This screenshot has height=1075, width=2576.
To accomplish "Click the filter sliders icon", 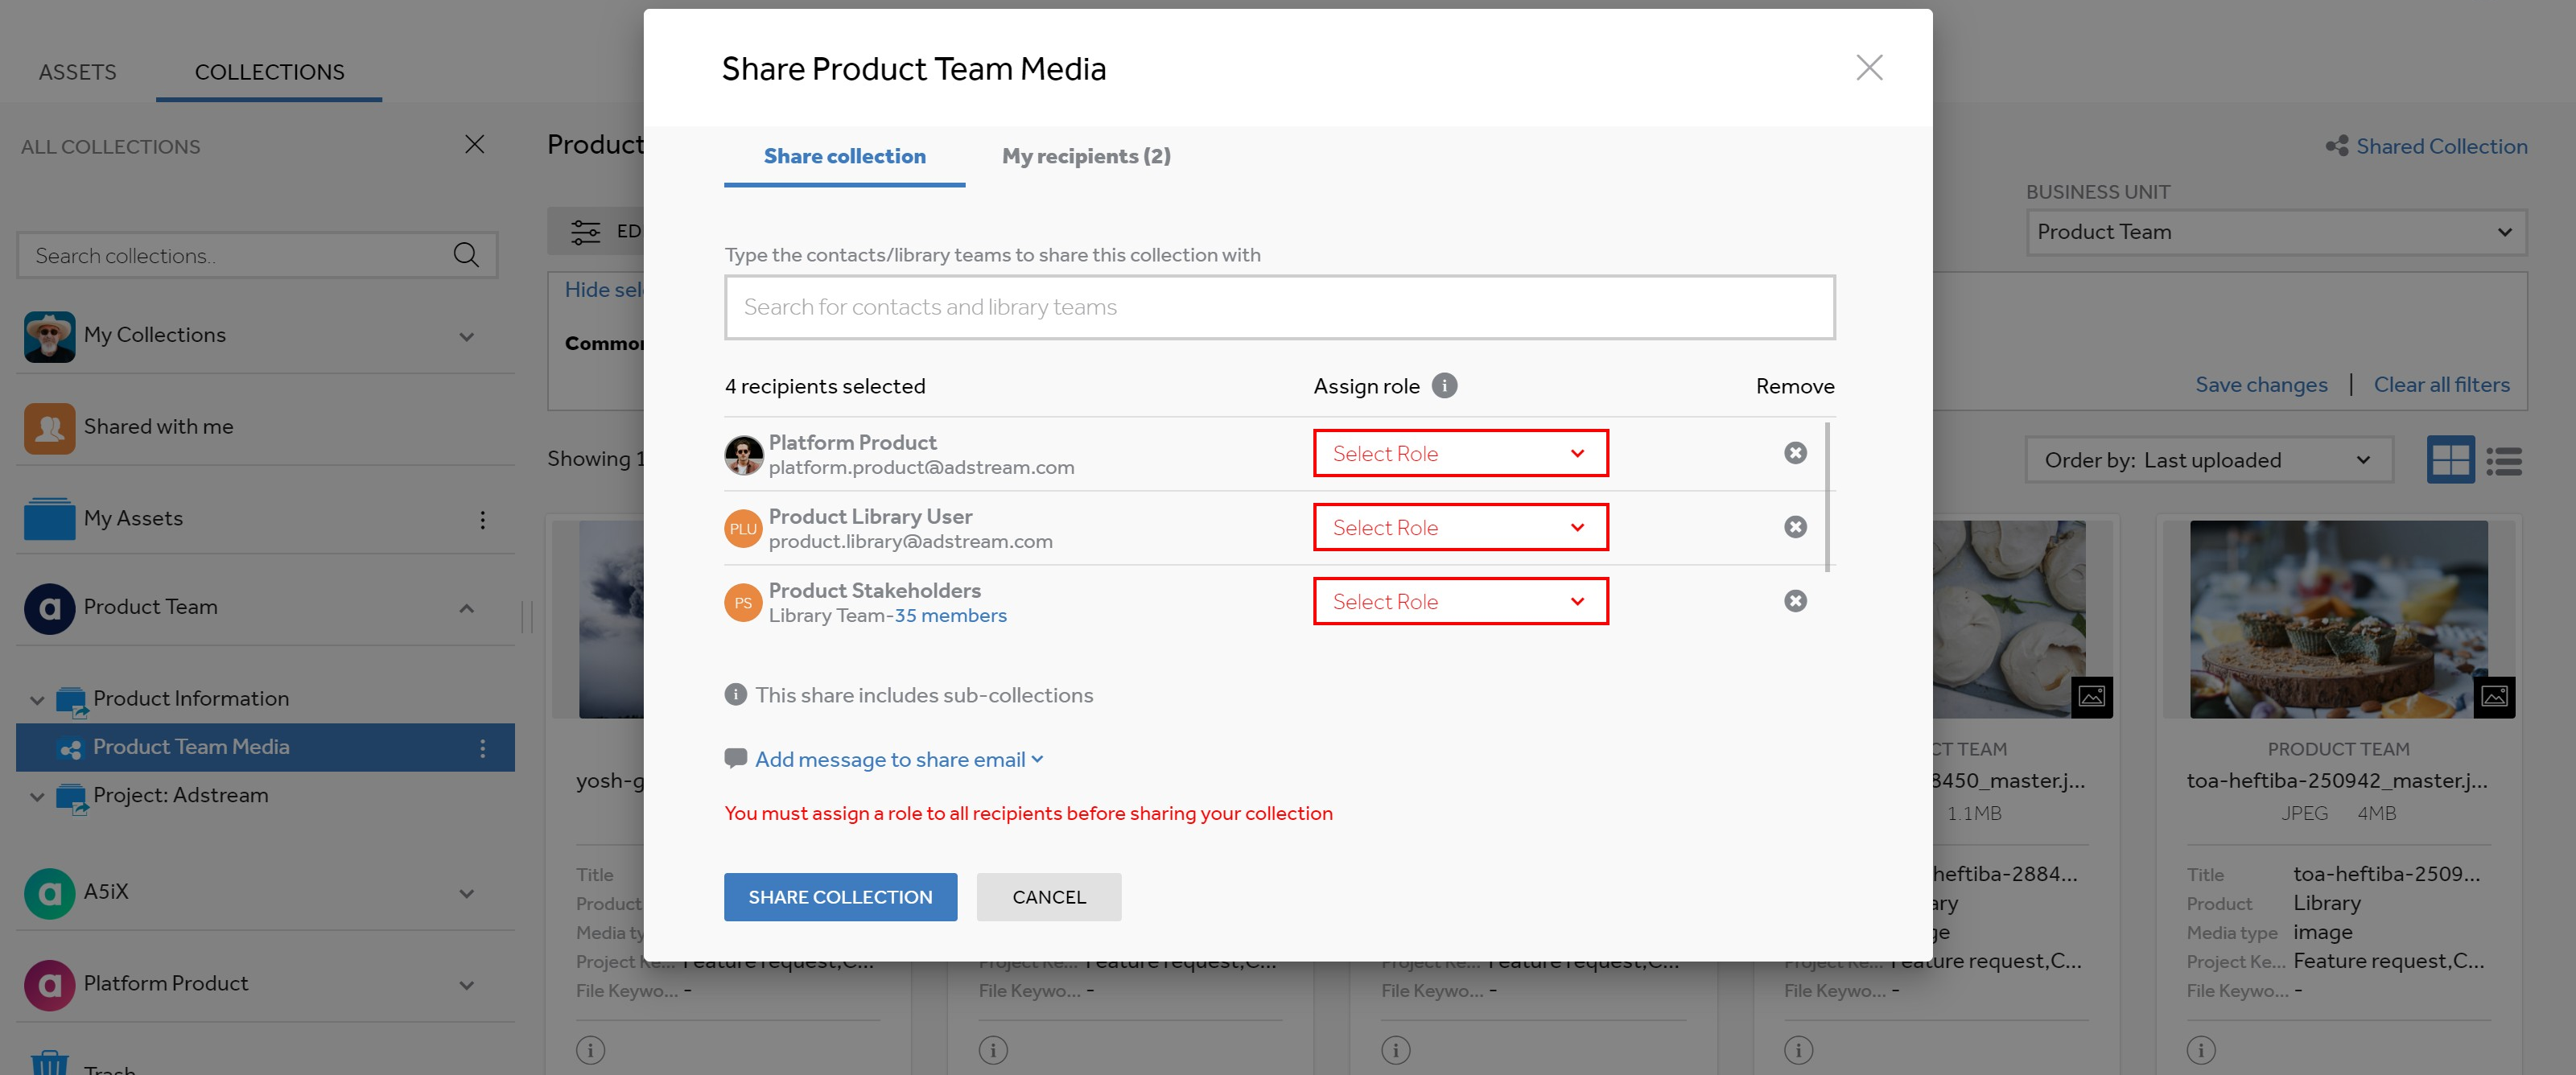I will (585, 232).
